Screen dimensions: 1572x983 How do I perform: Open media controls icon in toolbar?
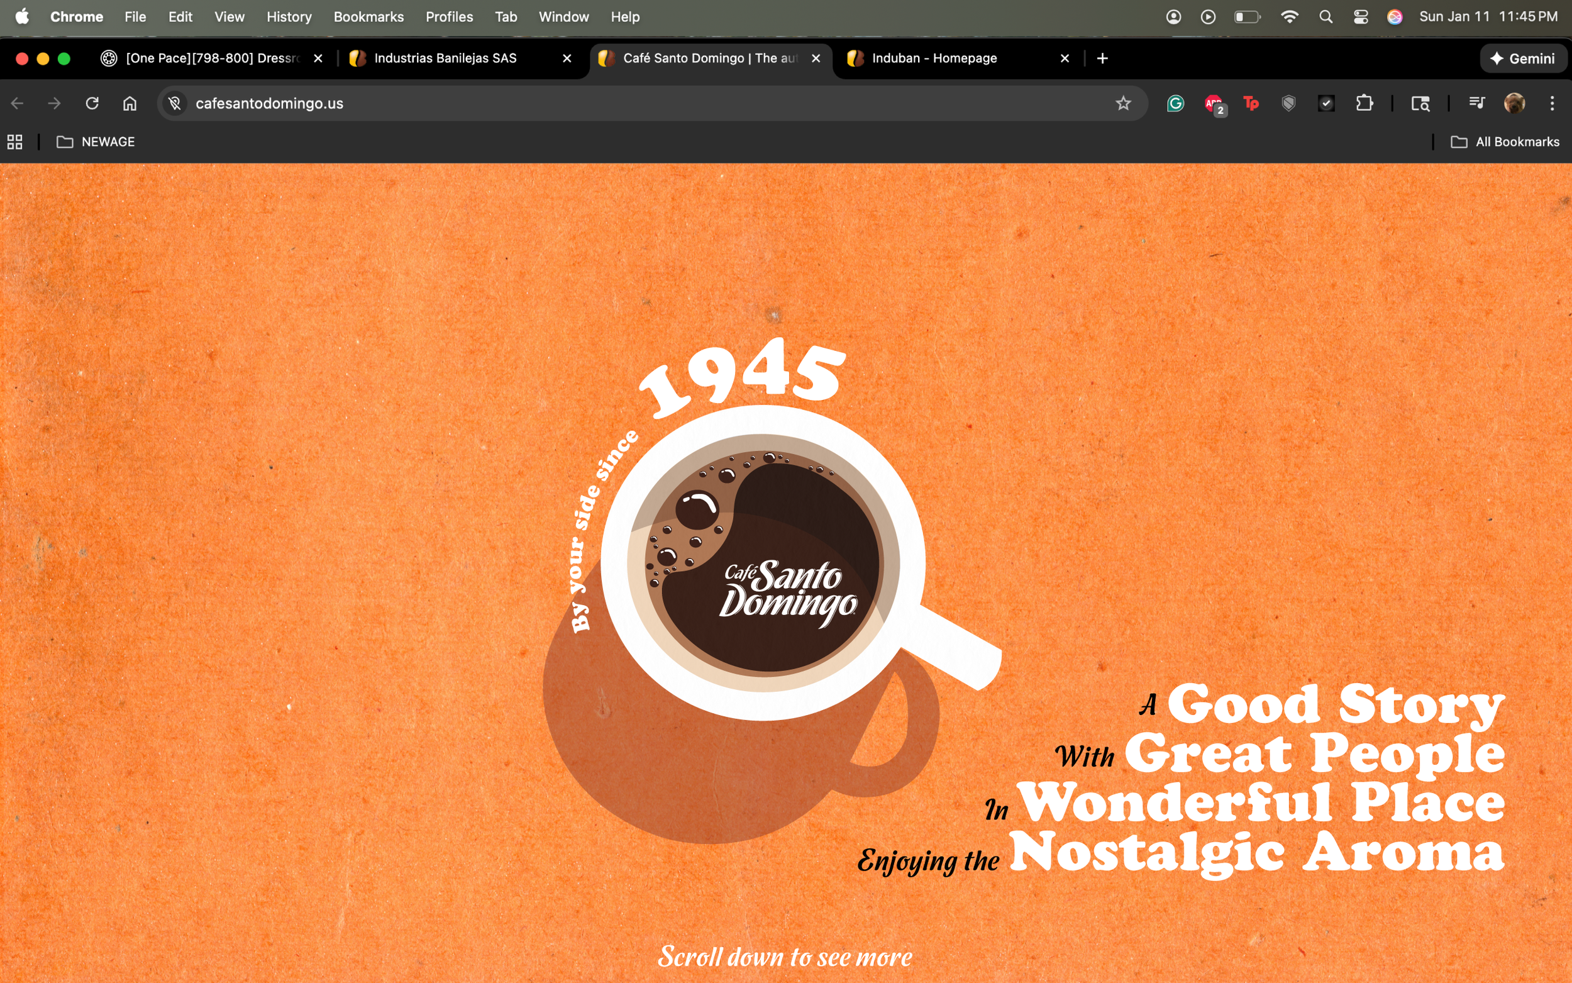(x=1476, y=103)
